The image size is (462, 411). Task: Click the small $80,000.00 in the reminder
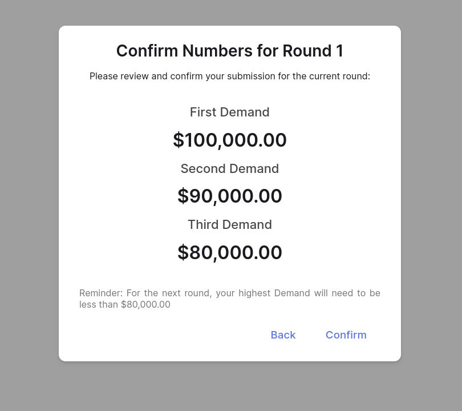145,305
